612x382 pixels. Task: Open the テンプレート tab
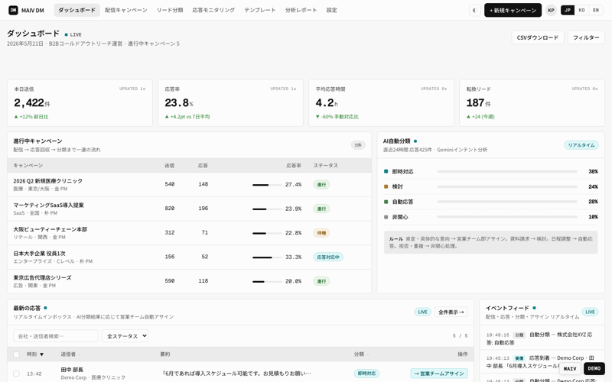click(260, 10)
